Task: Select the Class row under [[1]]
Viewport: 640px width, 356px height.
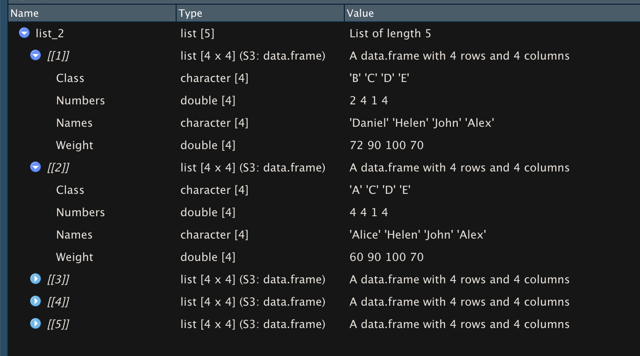Action: (70, 78)
